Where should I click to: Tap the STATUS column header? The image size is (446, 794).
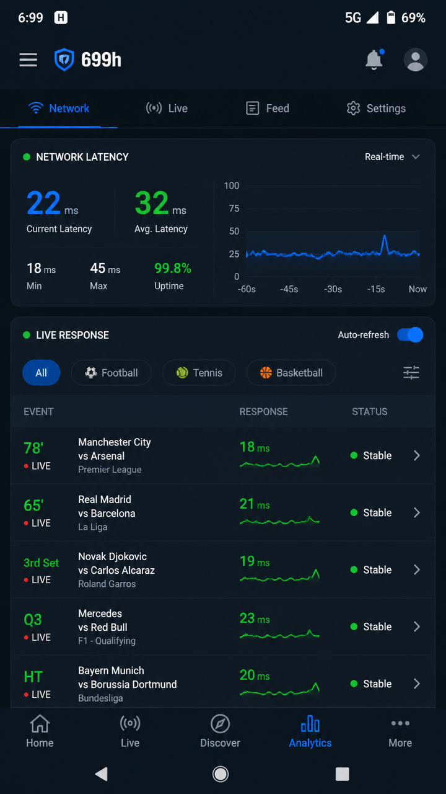tap(370, 411)
